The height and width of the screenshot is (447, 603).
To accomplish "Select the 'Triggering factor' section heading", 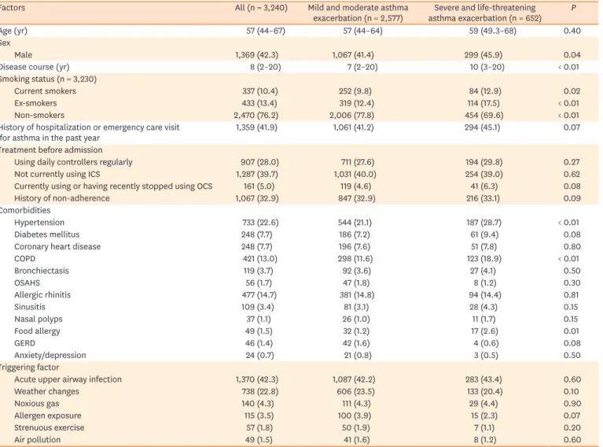I will tap(30, 368).
